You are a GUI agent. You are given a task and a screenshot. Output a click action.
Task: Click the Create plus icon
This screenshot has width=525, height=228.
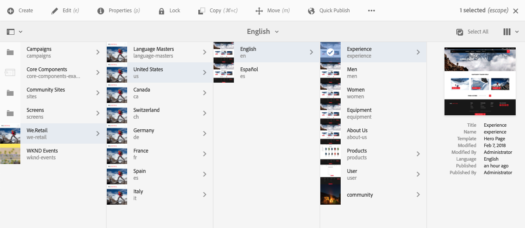[x=11, y=11]
